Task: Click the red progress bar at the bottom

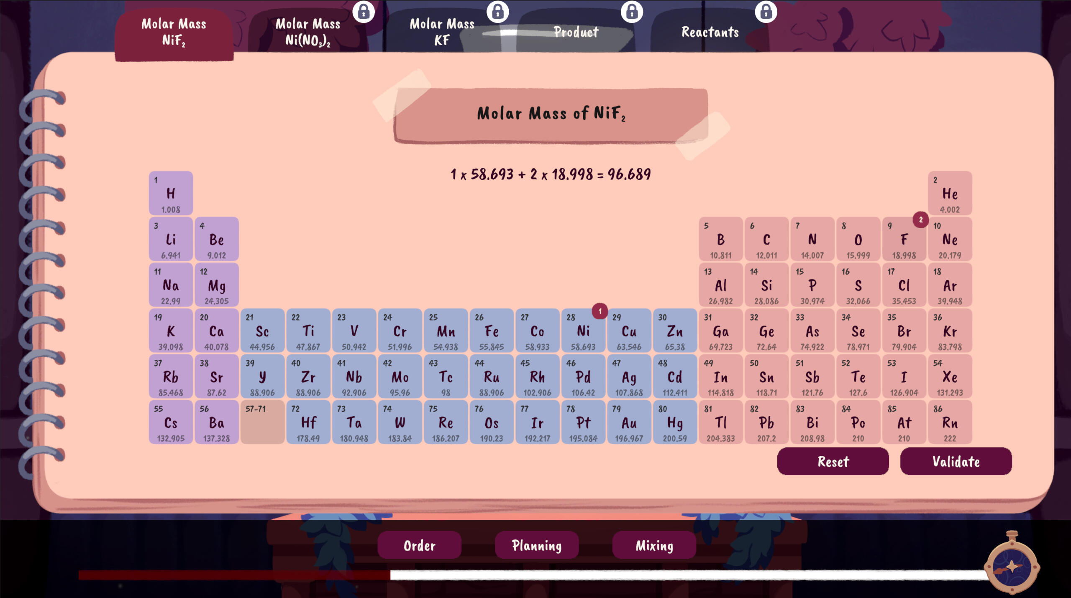Action: [234, 575]
